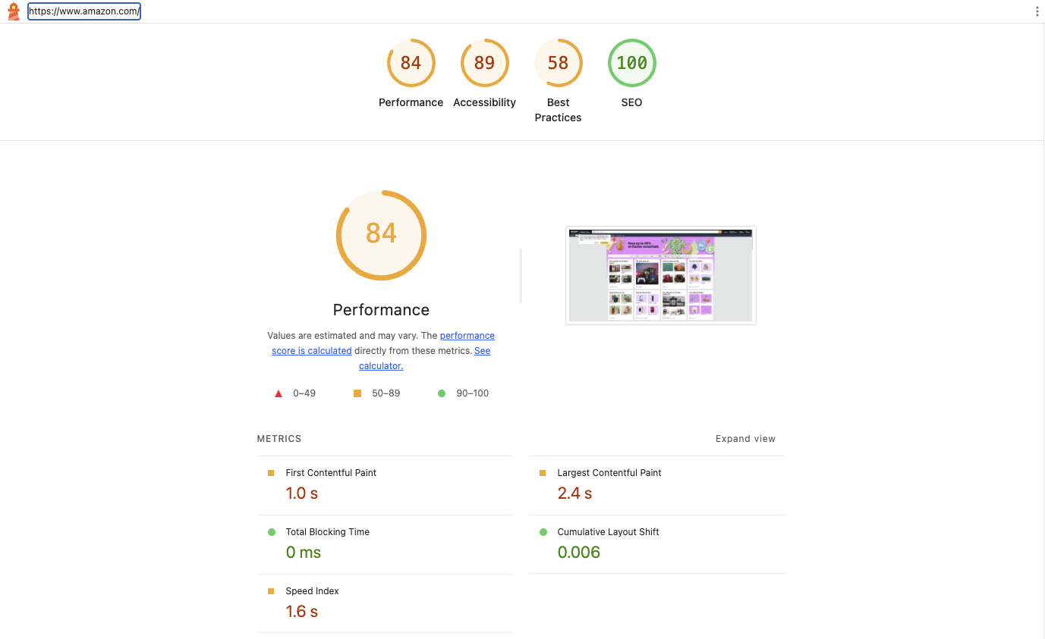Click the orange square beside First Contentful Paint
The width and height of the screenshot is (1045, 639).
tap(271, 473)
